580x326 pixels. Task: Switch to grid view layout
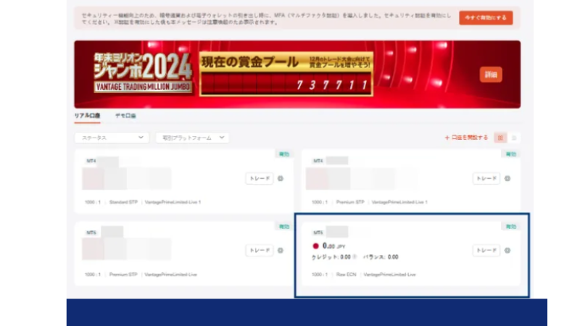500,137
